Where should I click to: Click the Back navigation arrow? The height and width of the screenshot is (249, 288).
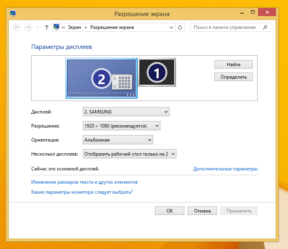pyautogui.click(x=16, y=27)
